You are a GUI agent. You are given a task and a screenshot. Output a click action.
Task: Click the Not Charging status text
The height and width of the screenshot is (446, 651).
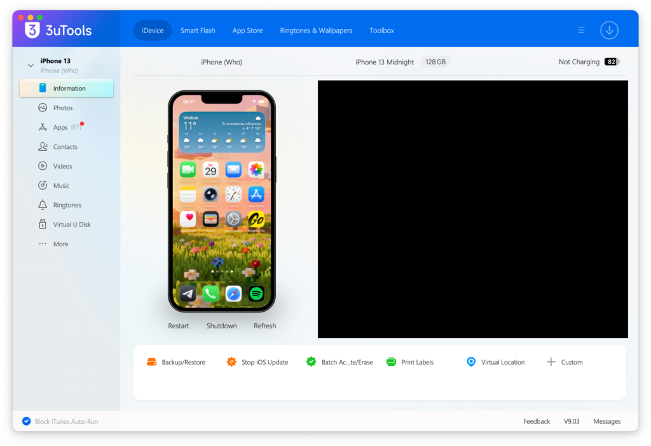click(579, 62)
